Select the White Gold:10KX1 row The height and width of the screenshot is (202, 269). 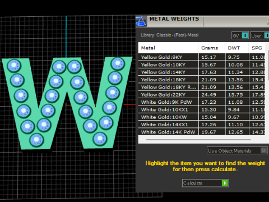coord(202,109)
